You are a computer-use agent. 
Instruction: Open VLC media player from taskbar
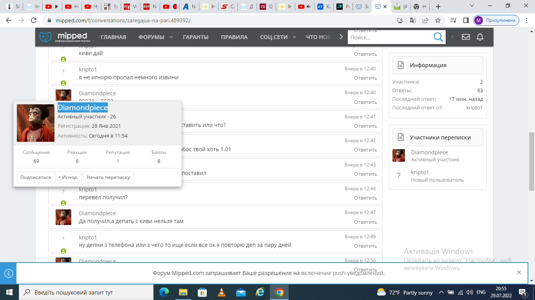click(222, 292)
